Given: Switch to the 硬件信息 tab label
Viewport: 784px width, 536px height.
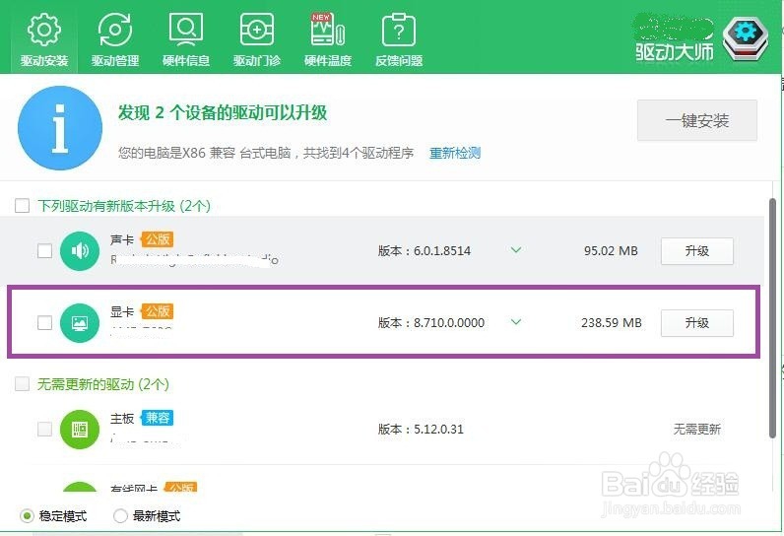Looking at the screenshot, I should click(186, 61).
